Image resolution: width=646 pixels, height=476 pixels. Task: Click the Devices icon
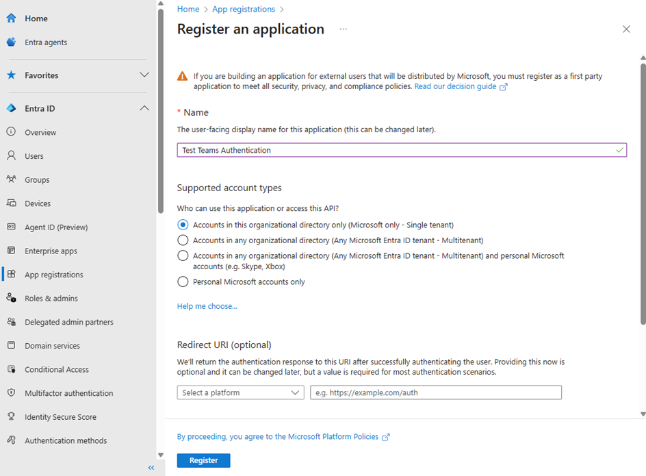click(11, 203)
